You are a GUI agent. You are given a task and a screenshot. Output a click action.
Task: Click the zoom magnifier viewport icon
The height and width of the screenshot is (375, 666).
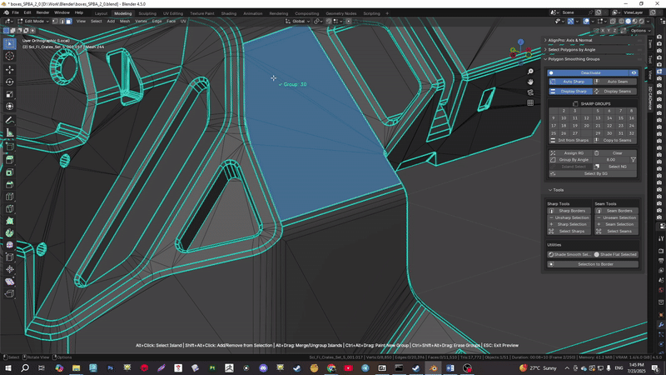click(x=530, y=72)
